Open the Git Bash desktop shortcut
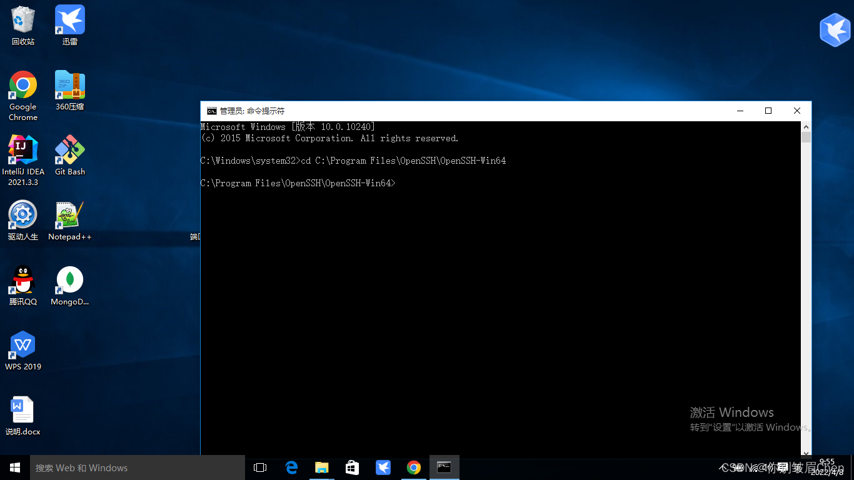The width and height of the screenshot is (854, 480). pos(69,151)
